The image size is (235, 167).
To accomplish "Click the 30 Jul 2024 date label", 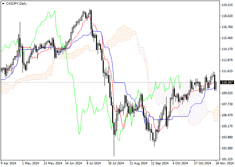I will click(x=116, y=163).
